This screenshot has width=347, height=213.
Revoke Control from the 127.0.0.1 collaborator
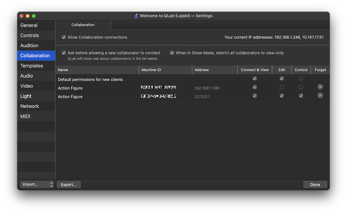click(x=301, y=96)
